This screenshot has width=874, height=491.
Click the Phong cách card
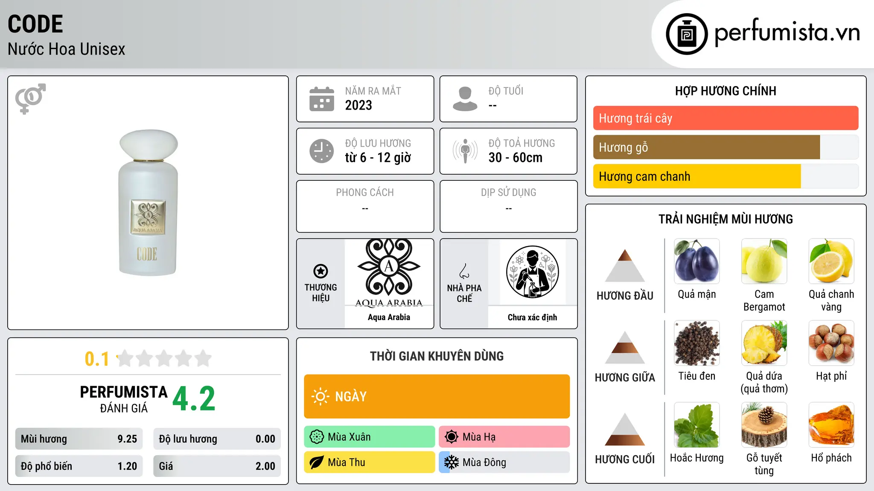click(x=365, y=206)
